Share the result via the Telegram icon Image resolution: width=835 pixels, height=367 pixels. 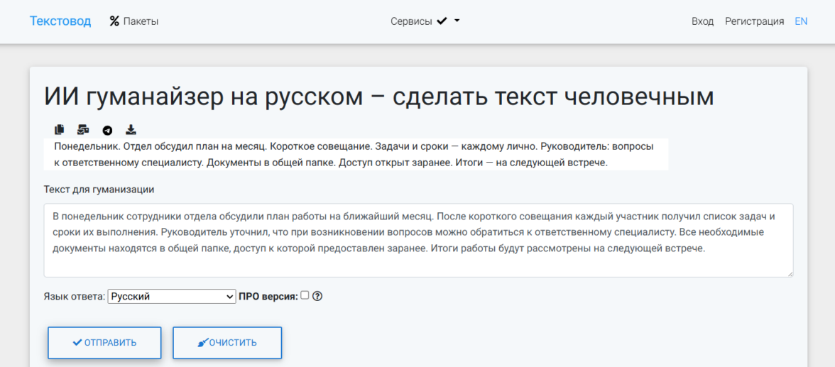coord(108,130)
